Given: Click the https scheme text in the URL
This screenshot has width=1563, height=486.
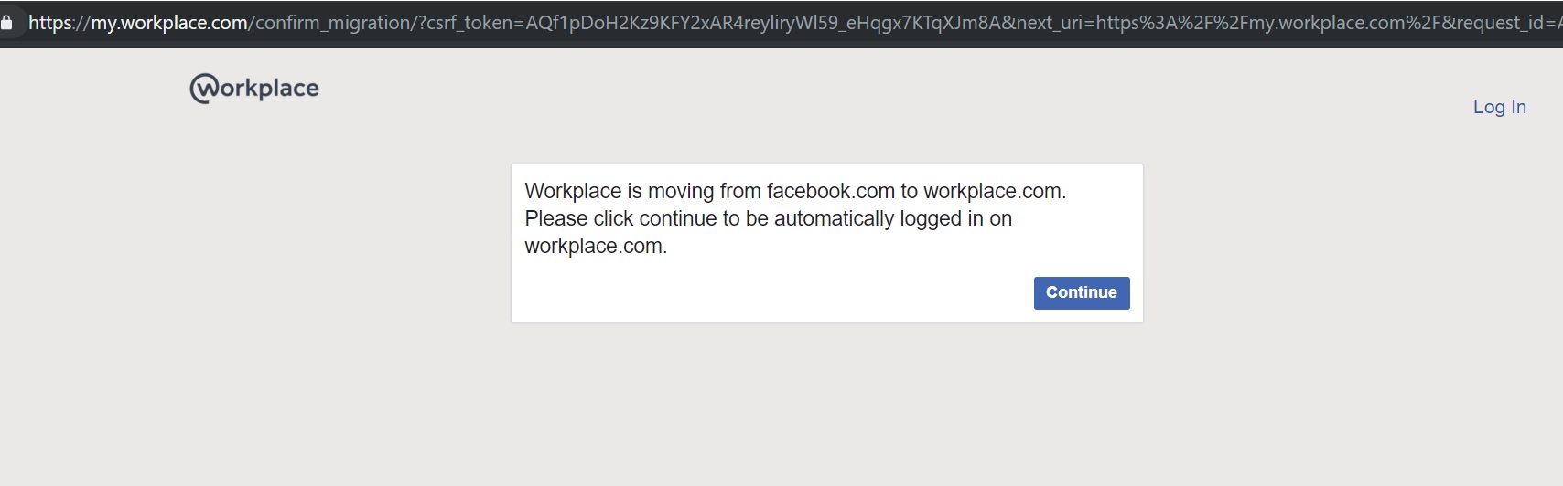Looking at the screenshot, I should pyautogui.click(x=50, y=22).
